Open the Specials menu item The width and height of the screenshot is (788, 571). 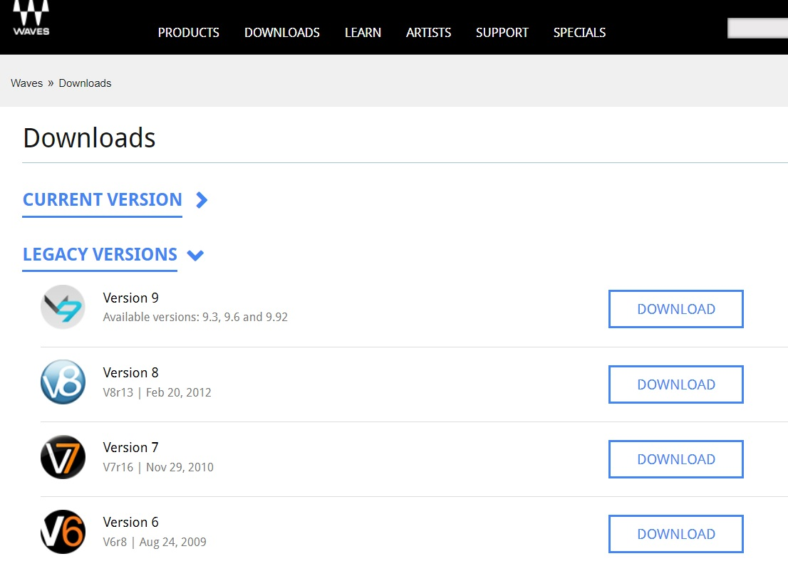click(x=579, y=33)
